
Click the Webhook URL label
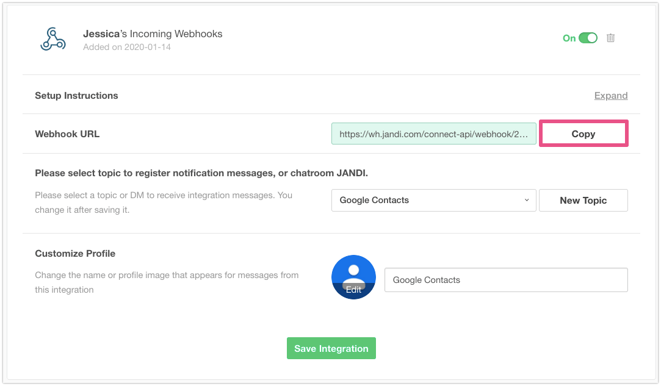(67, 134)
